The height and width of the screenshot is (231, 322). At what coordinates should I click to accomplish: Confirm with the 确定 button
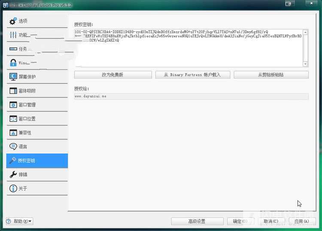tap(241, 222)
